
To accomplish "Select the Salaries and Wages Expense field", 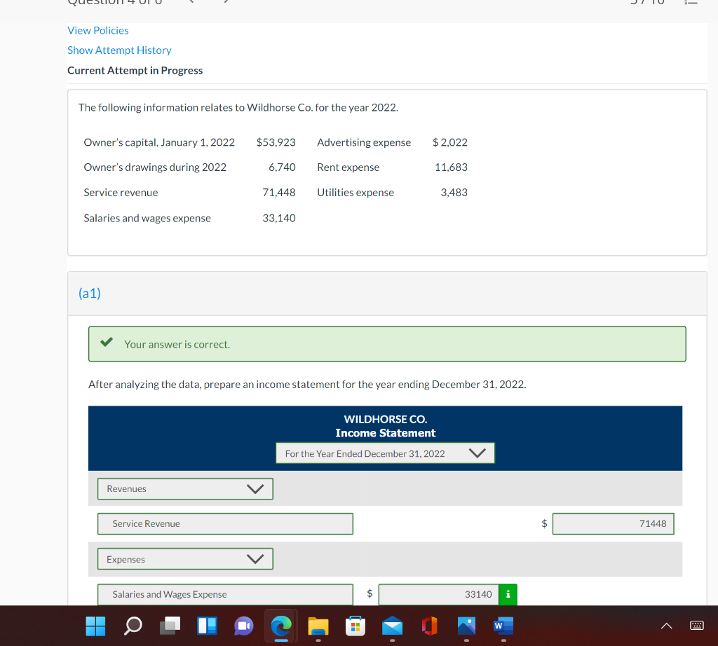I will 224,593.
